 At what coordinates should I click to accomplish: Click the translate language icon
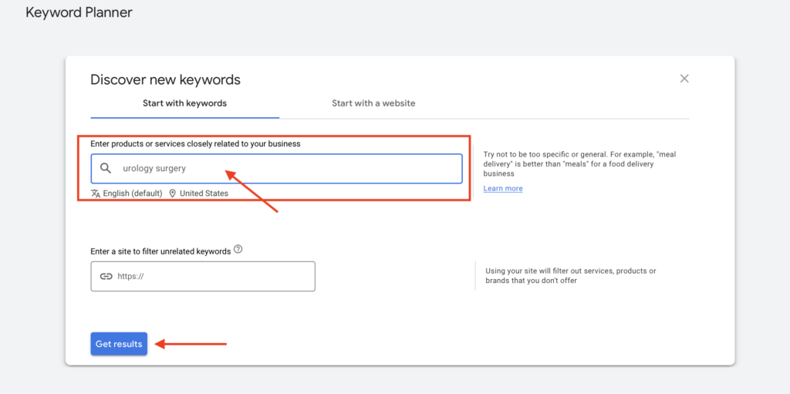pyautogui.click(x=96, y=194)
